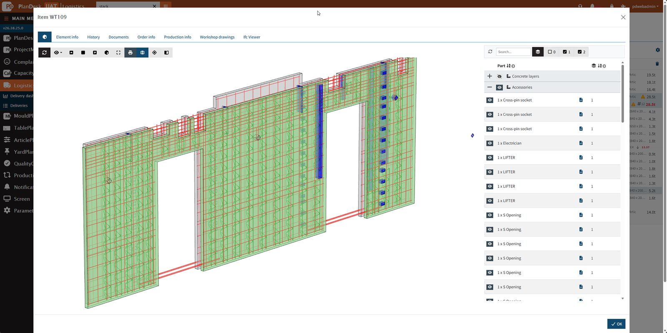
Task: View the Workshop drawings tab
Action: coord(217,37)
